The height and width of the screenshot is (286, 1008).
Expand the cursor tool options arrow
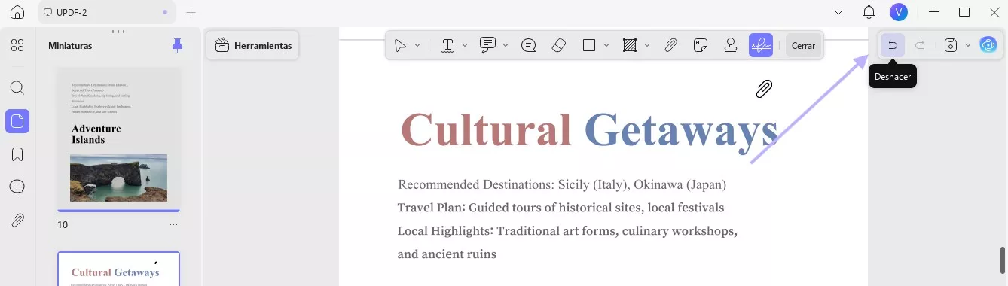(417, 45)
